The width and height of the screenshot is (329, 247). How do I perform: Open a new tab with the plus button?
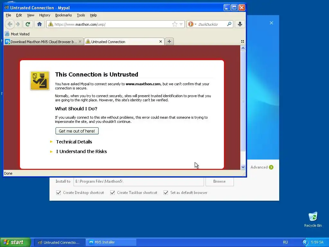(x=169, y=41)
